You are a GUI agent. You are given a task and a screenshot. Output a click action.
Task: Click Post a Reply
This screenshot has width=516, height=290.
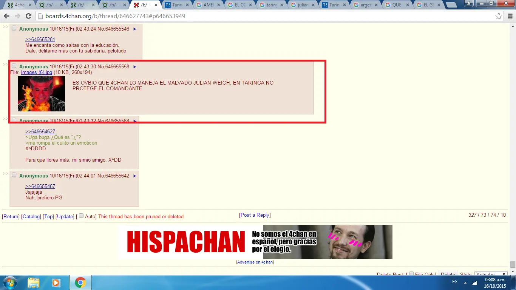pos(255,215)
